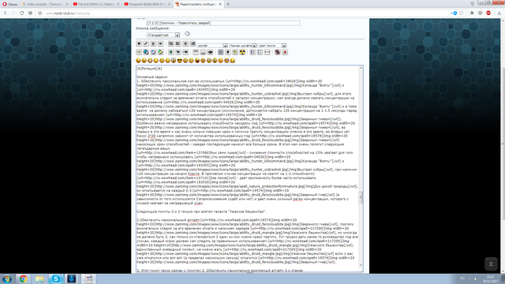Close the Nonpoint-Bullet tab
Viewport: 505px width, 284px height.
pos(169,4)
